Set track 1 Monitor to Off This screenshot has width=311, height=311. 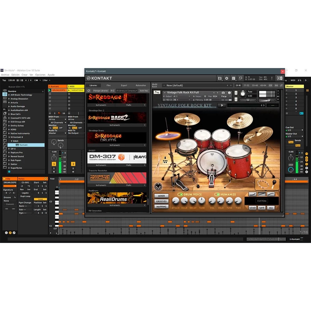(61, 128)
